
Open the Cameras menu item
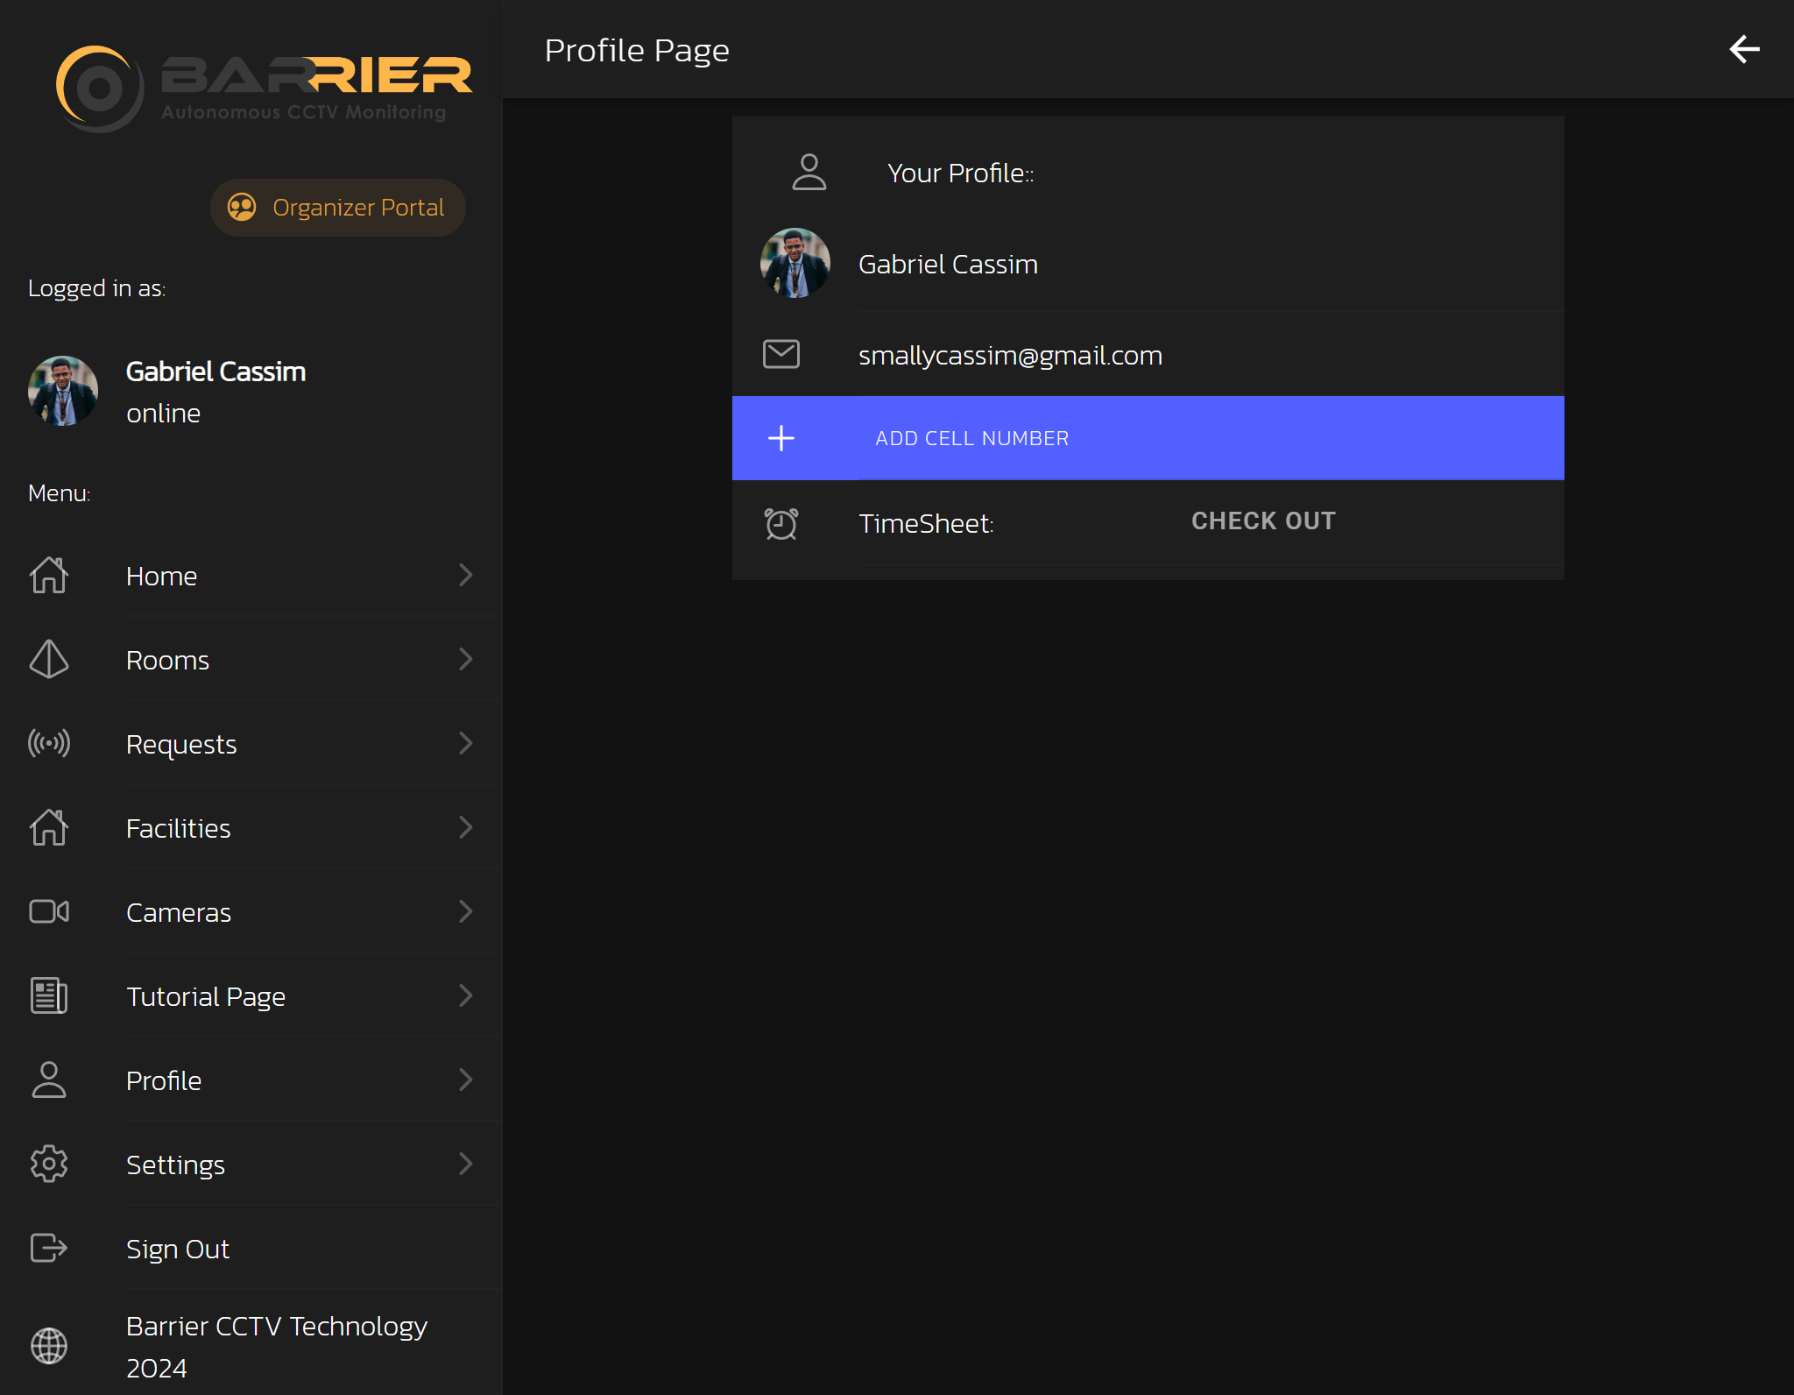[179, 912]
